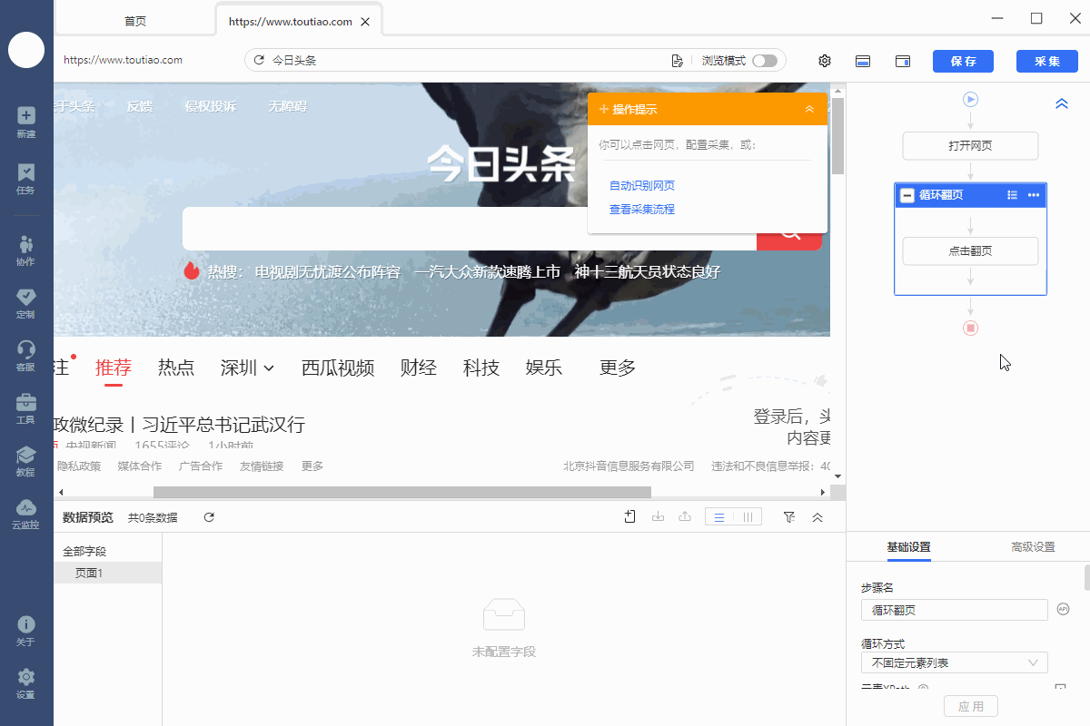1090x726 pixels.
Task: Click the 自动识别网页 link
Action: 642,186
